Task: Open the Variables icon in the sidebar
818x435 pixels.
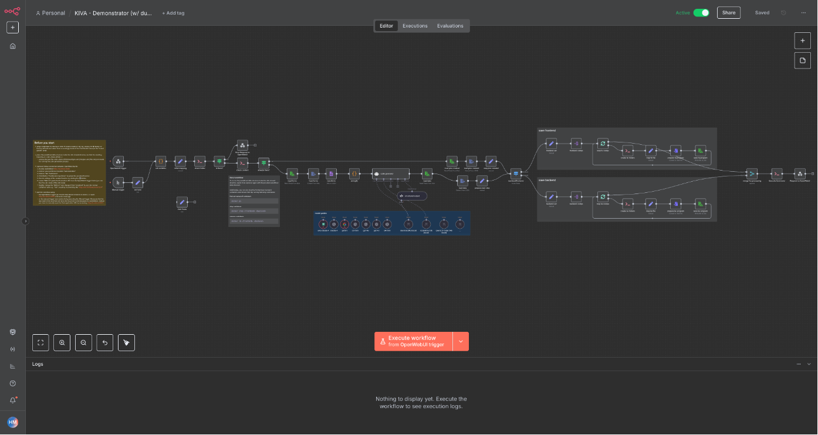Action: pyautogui.click(x=12, y=349)
